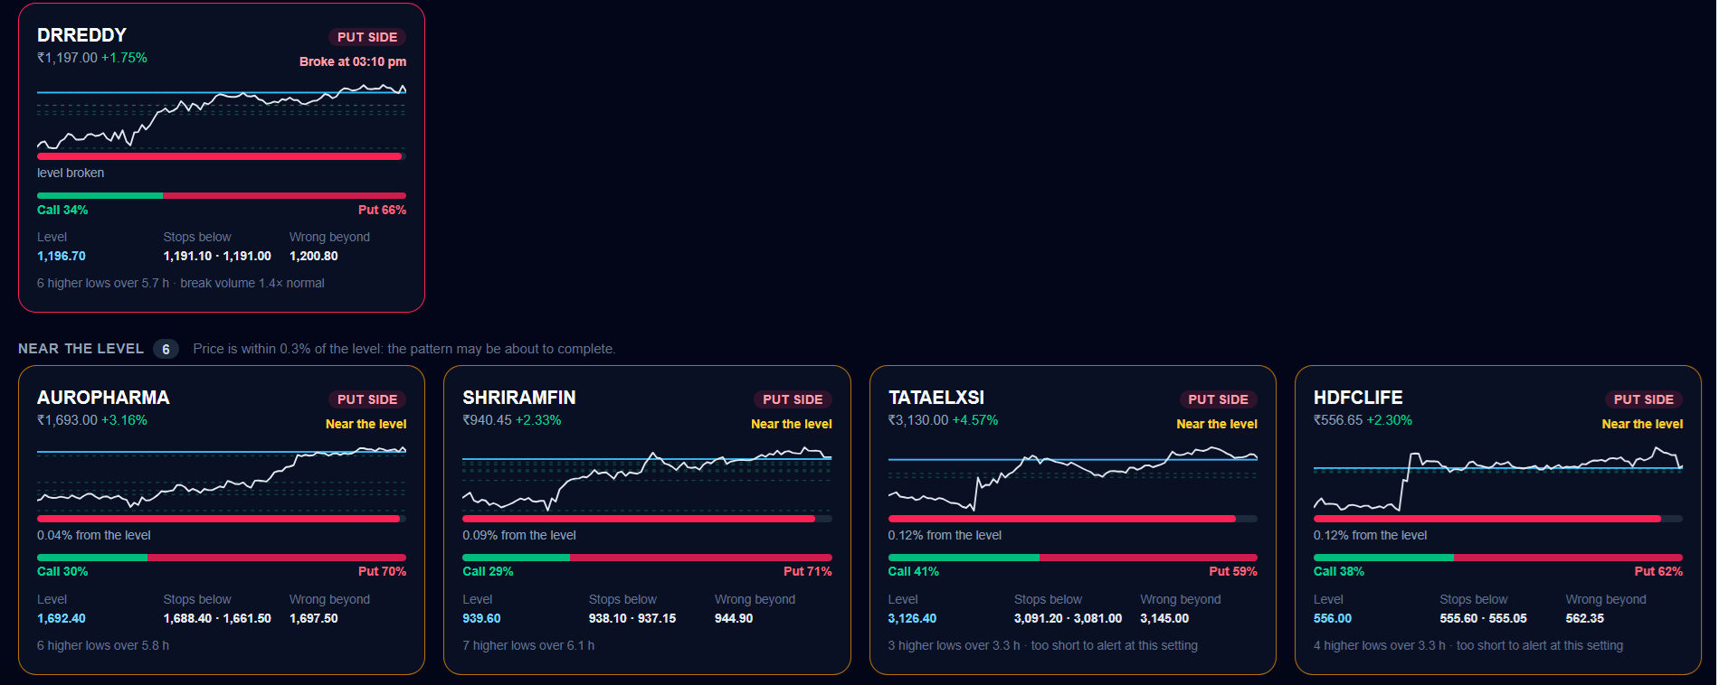Image resolution: width=1719 pixels, height=685 pixels.
Task: Click the DRREDDY PUT SIDE badge
Action: (x=367, y=37)
